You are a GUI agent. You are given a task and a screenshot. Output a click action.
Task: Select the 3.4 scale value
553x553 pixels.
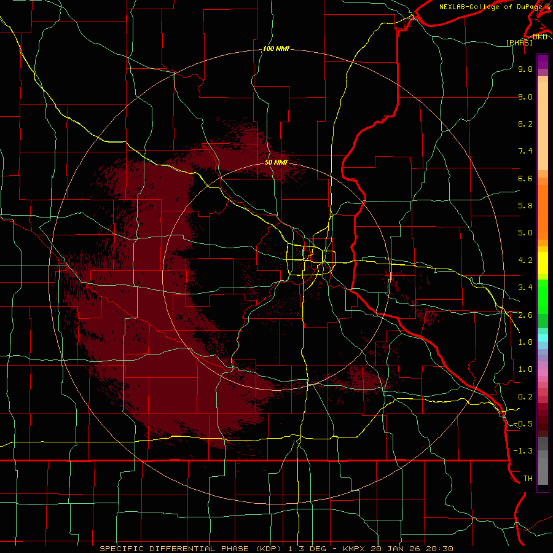525,287
